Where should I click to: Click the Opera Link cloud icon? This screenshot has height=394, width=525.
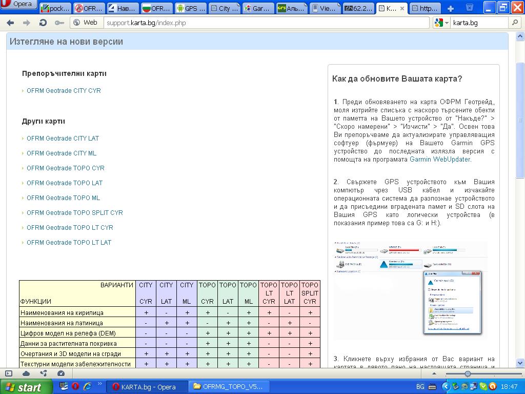pyautogui.click(x=26, y=373)
